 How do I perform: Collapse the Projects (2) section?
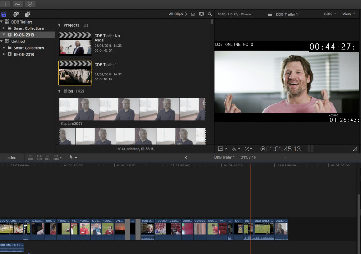[x=60, y=25]
